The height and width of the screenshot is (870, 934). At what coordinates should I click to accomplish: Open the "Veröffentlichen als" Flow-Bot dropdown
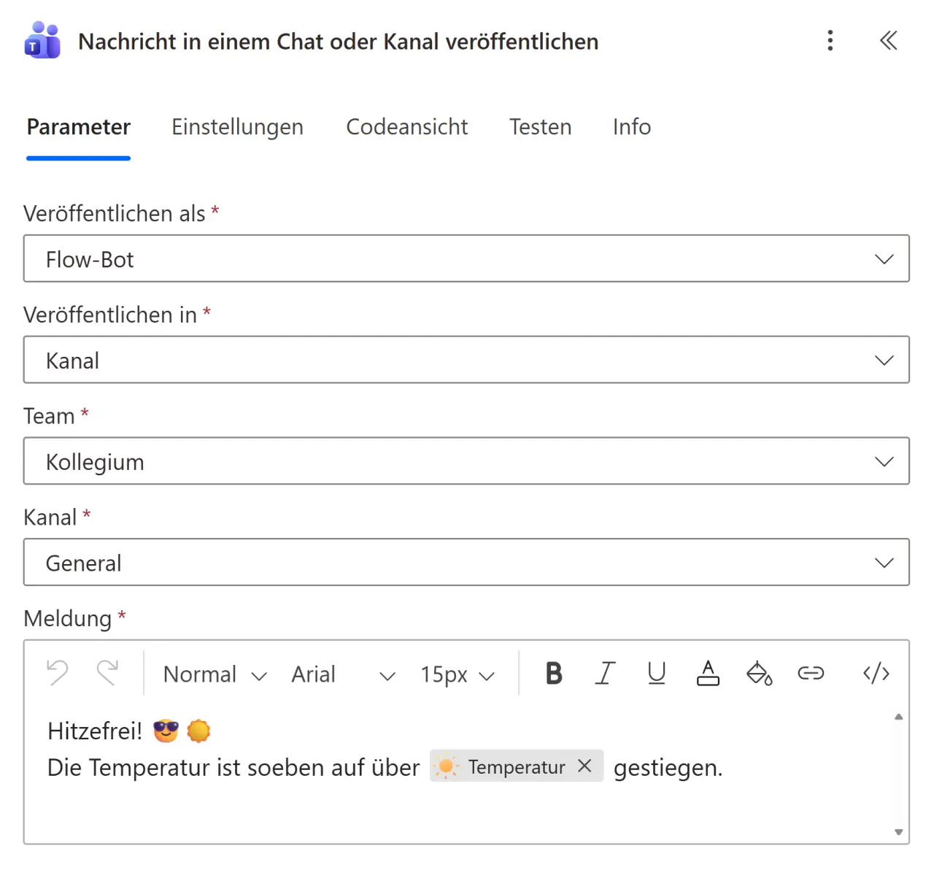[x=884, y=258]
